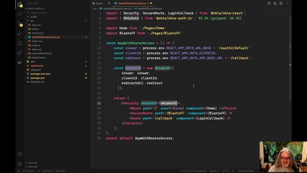Screen dimensions: 307x173
Task: Click the OktaAuth import on line 4
Action: point(131,18)
